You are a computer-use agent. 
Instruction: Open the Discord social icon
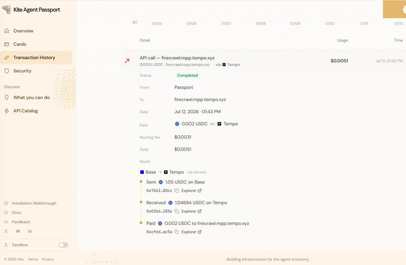point(18,231)
